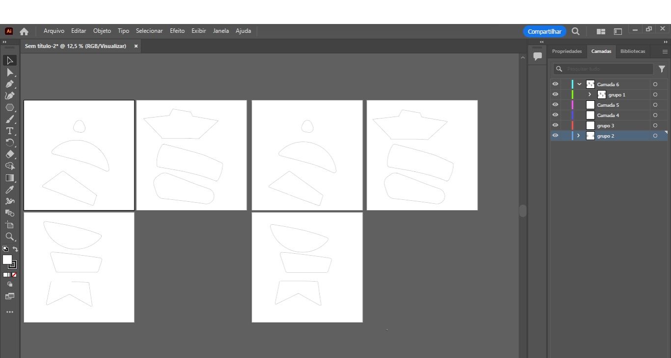Open the Efeito menu
The height and width of the screenshot is (358, 671).
pyautogui.click(x=177, y=31)
